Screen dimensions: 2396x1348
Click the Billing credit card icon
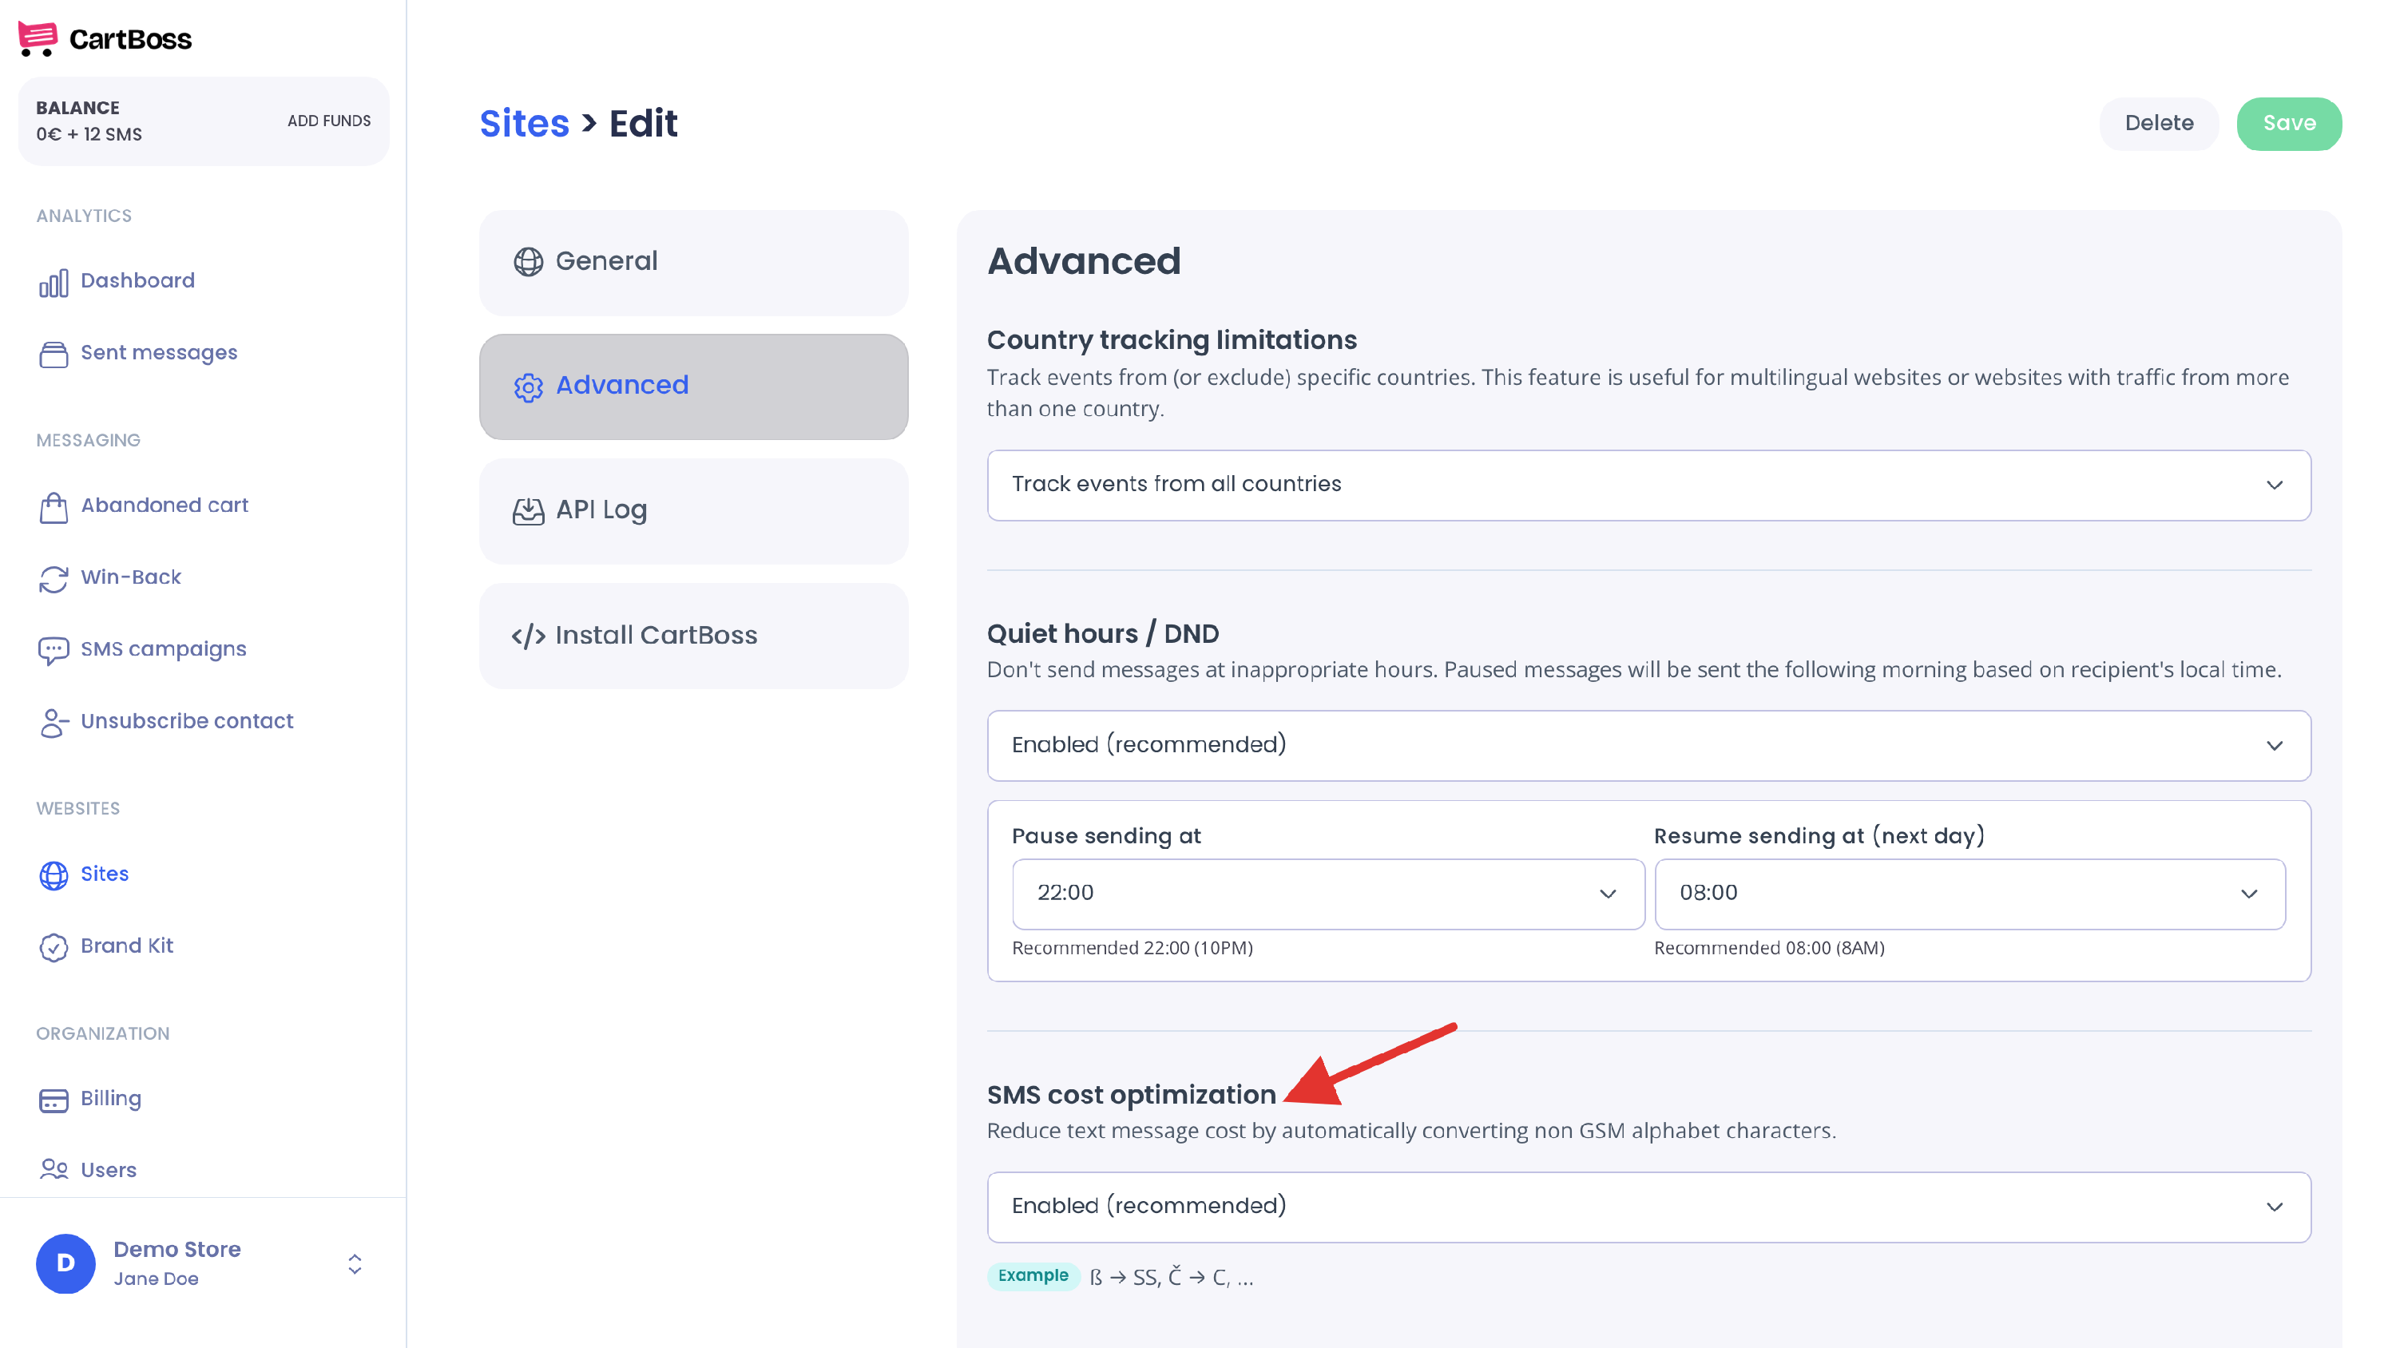54,1100
